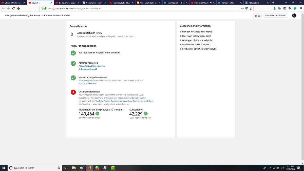This screenshot has width=304, height=171.
Task: Reload the page with the refresh icon
Action: click(x=13, y=8)
